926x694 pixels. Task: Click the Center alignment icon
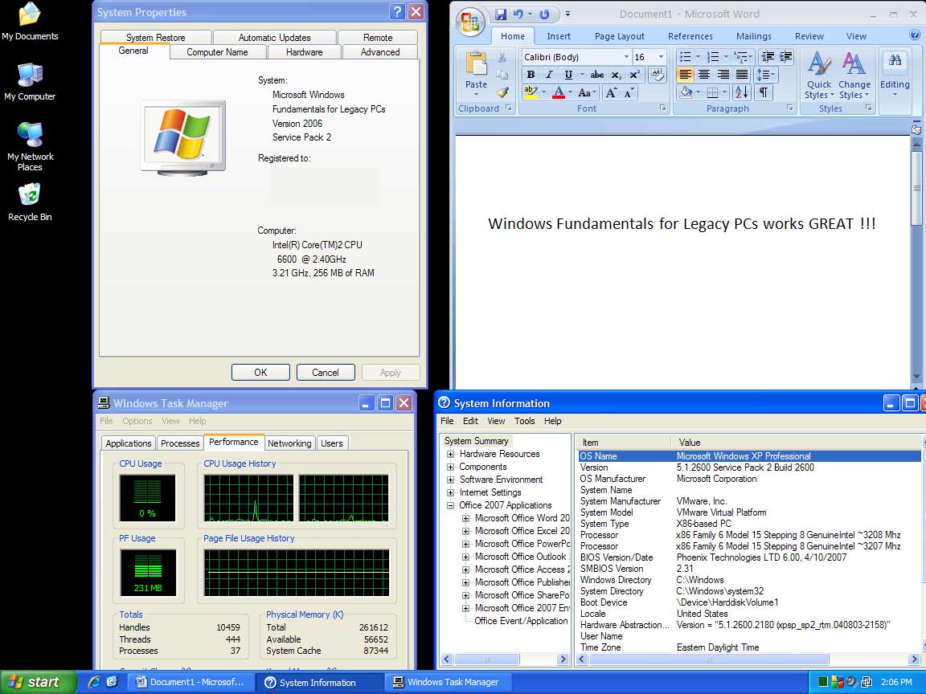tap(704, 75)
